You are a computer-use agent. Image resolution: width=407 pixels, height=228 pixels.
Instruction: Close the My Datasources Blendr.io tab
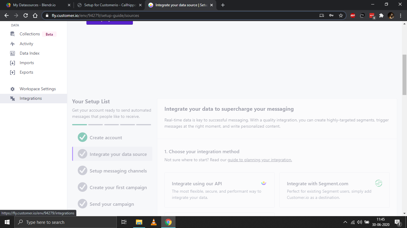[69, 5]
